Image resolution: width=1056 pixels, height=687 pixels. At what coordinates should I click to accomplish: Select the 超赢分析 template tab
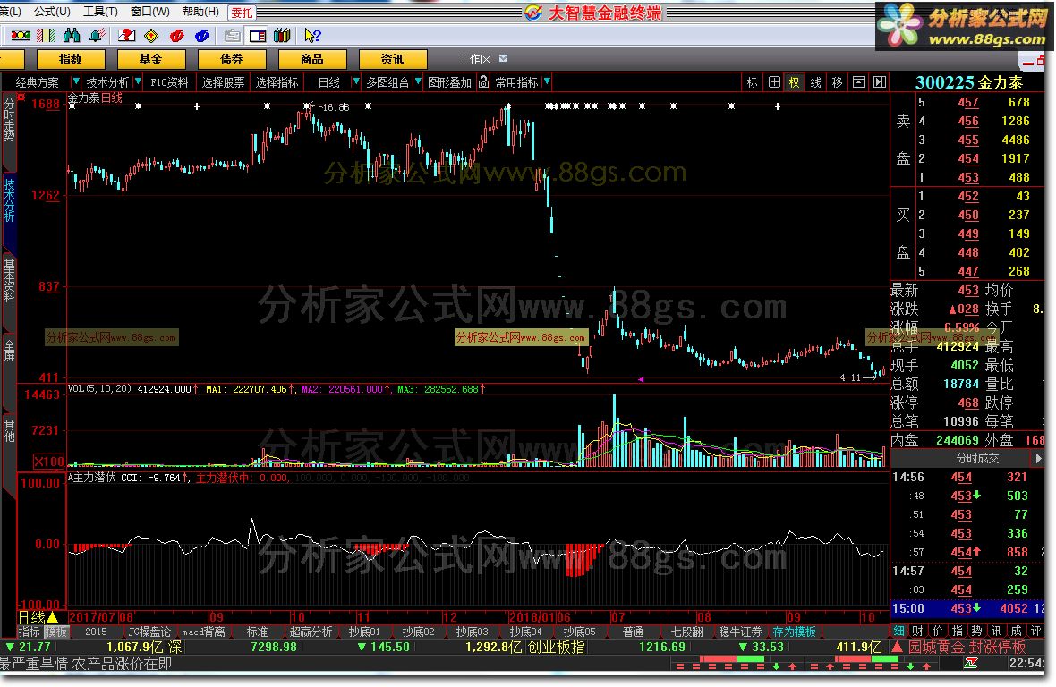pos(311,632)
